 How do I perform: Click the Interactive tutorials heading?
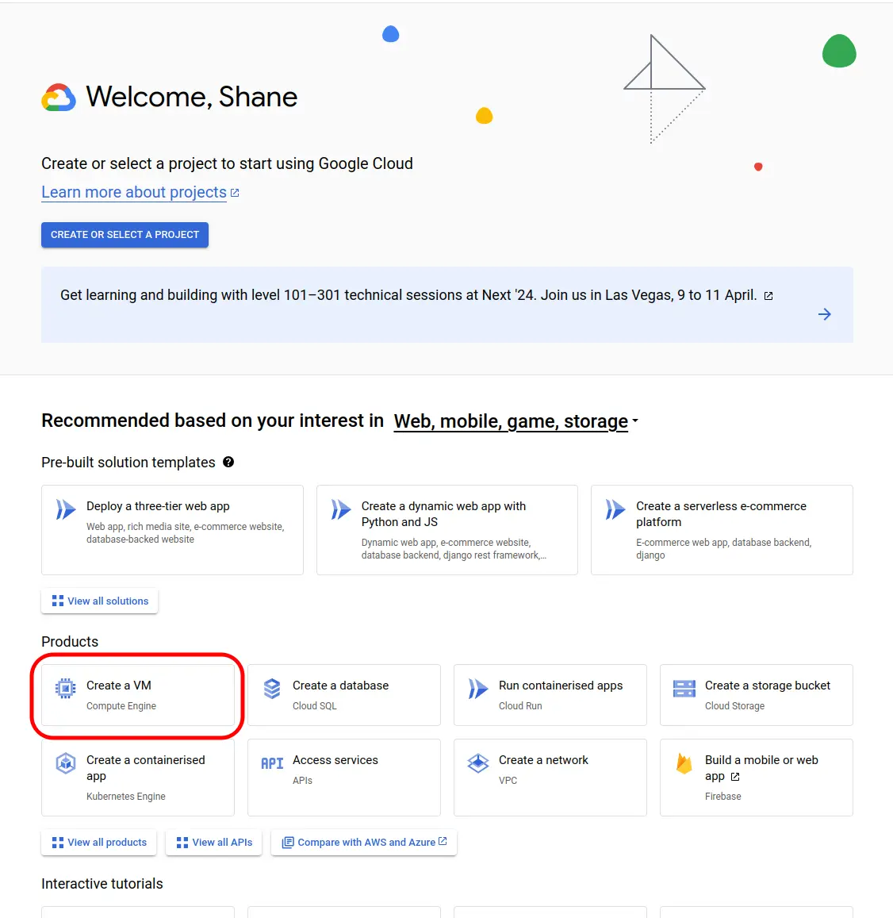102,883
